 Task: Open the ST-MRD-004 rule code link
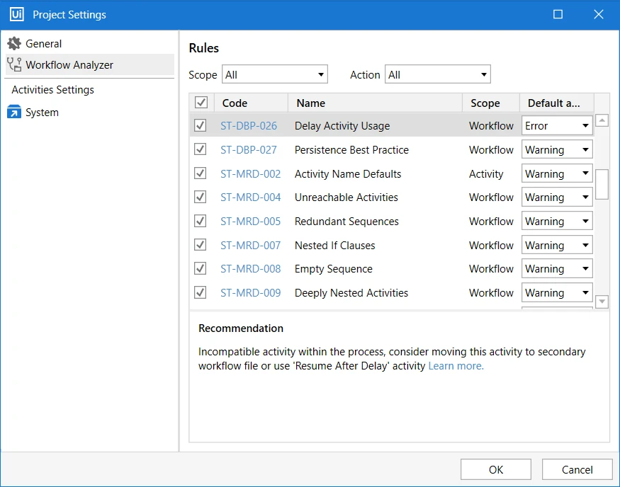click(x=251, y=197)
